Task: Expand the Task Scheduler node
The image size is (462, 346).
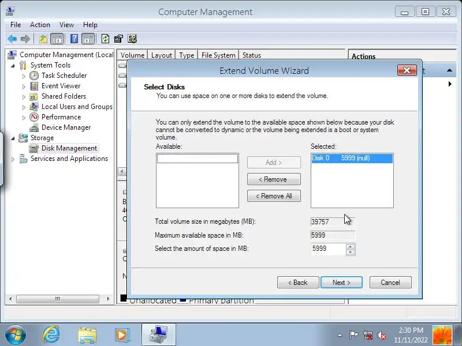Action: 24,76
